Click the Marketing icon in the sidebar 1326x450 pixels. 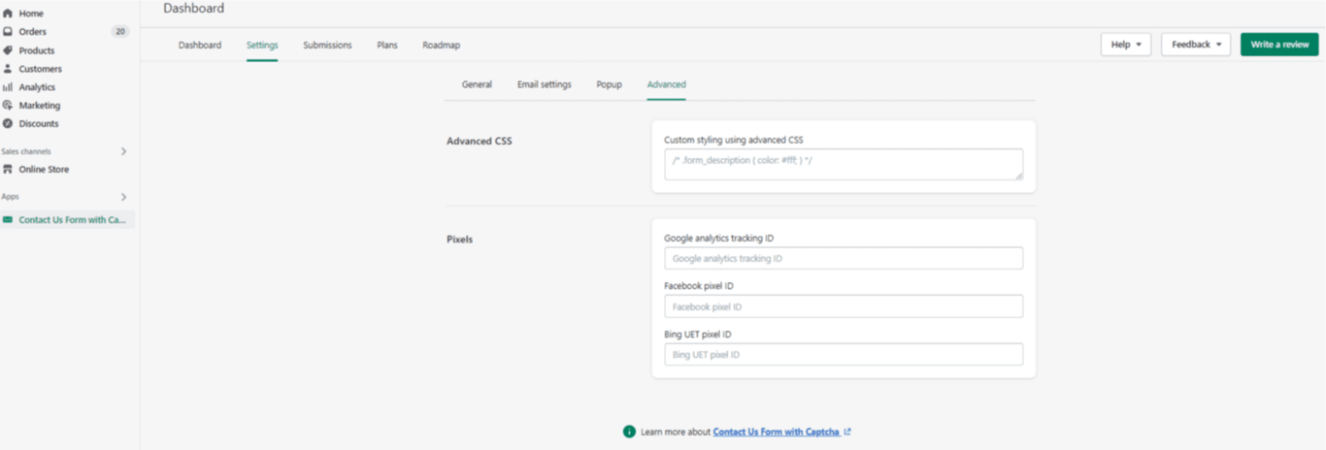coord(8,105)
